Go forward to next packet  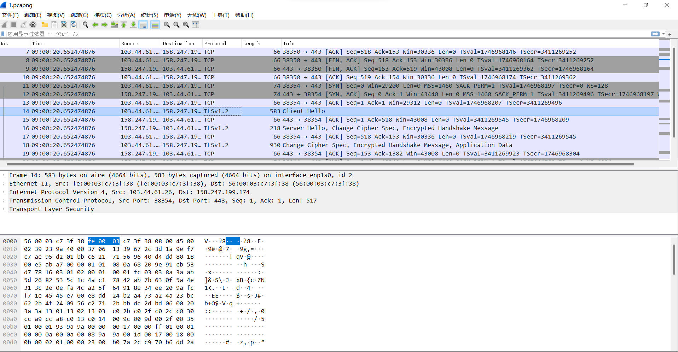click(105, 25)
